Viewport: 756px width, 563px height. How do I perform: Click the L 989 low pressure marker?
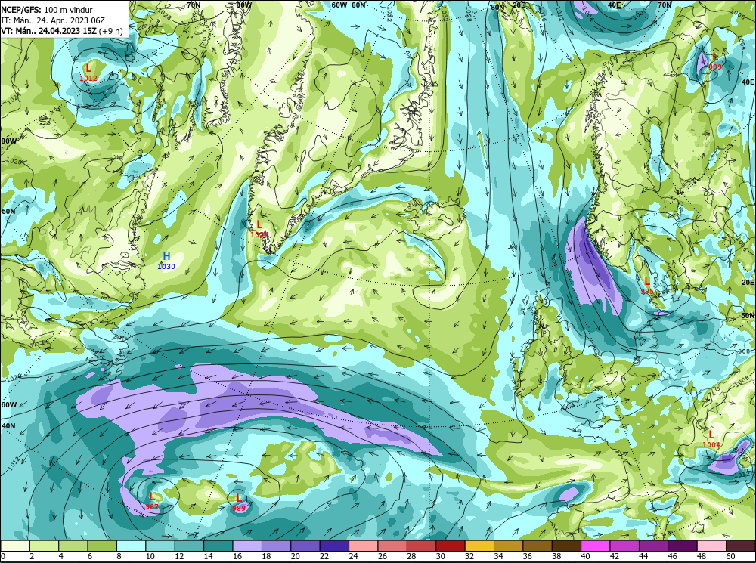pyautogui.click(x=239, y=503)
